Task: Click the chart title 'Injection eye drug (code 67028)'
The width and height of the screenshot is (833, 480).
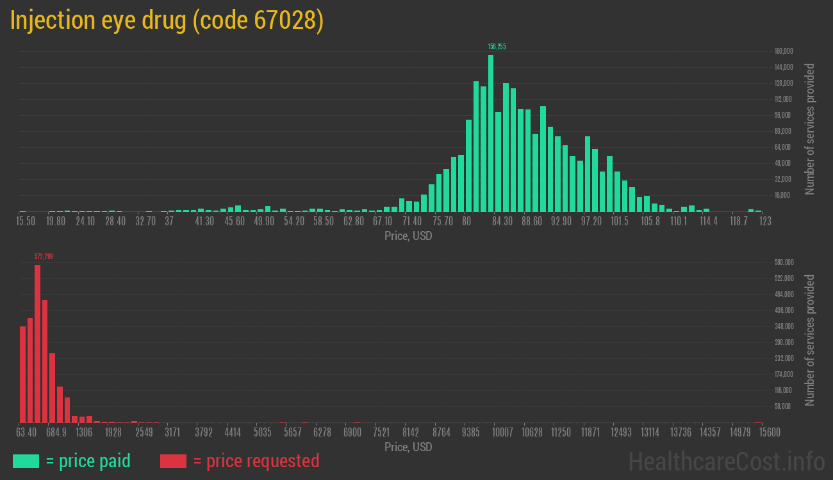Action: (x=167, y=20)
